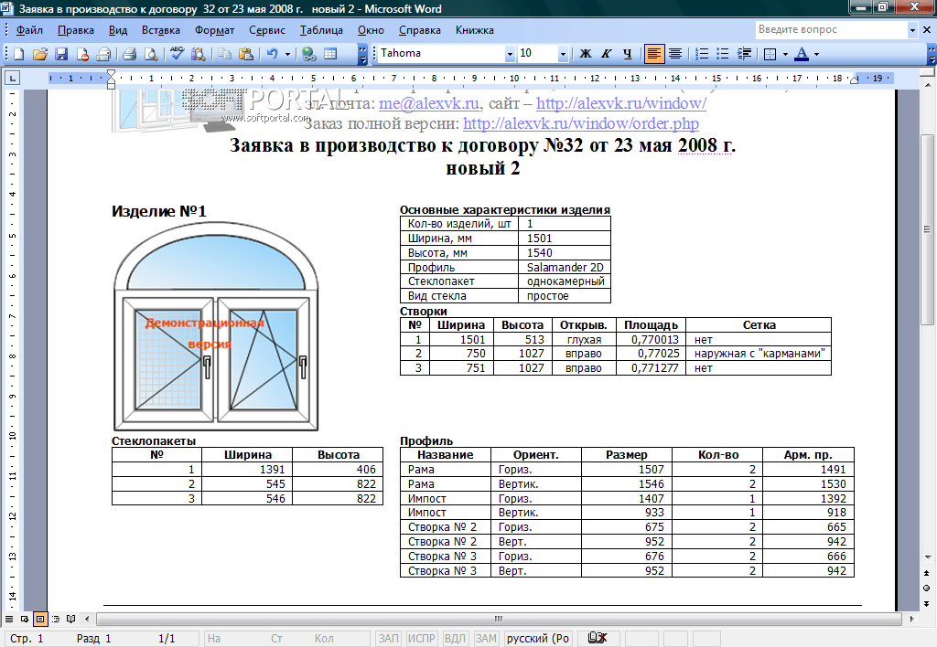Expand the Tahoma font name dropdown
The height and width of the screenshot is (647, 937).
510,54
